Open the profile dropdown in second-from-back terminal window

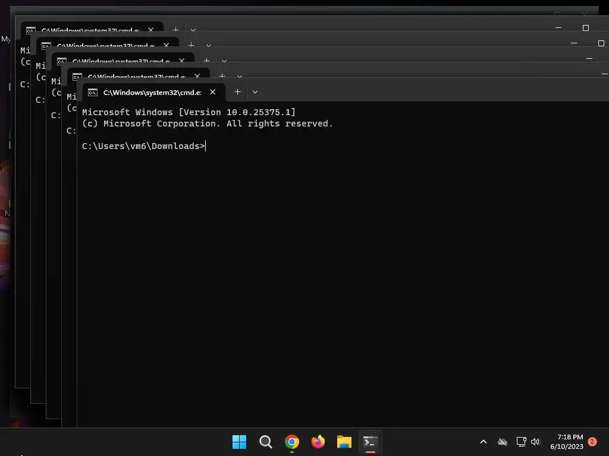208,45
